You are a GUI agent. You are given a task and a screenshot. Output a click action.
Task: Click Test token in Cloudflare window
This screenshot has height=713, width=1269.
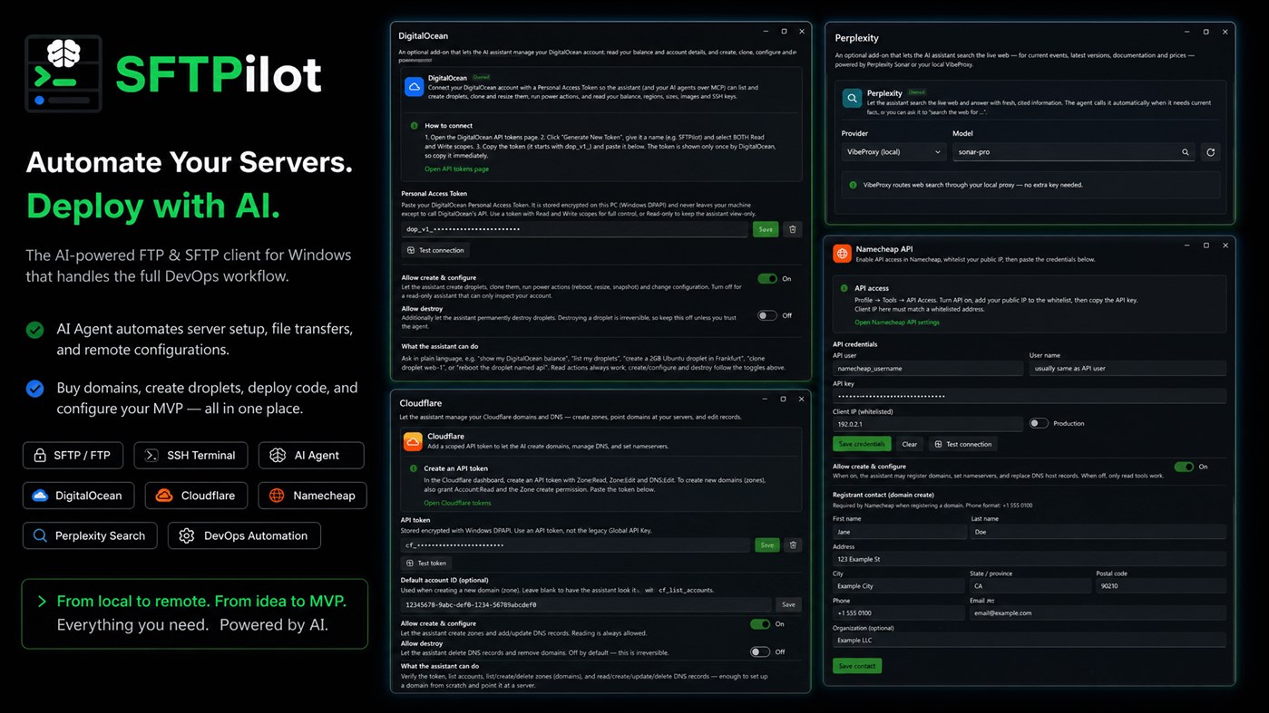pos(426,563)
